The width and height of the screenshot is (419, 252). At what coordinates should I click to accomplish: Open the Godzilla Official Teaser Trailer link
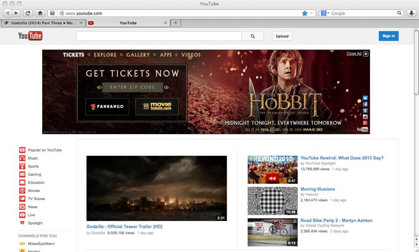click(x=124, y=226)
